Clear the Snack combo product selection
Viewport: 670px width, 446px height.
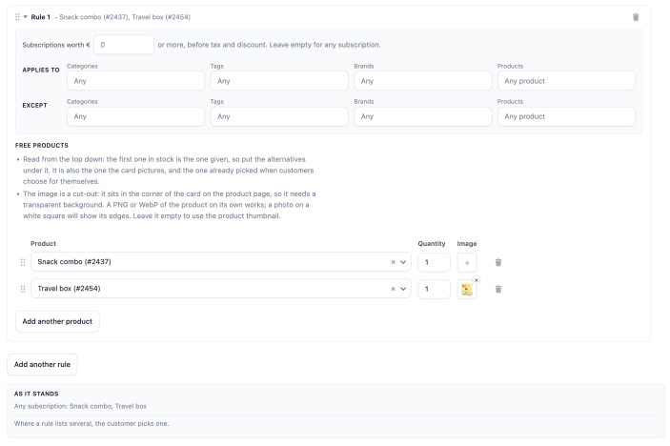(x=393, y=262)
